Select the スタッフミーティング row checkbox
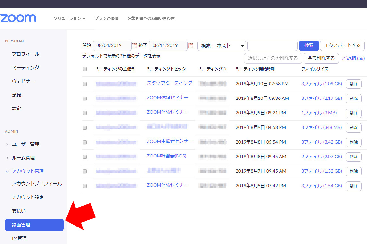The height and width of the screenshot is (244, 367). click(x=85, y=84)
